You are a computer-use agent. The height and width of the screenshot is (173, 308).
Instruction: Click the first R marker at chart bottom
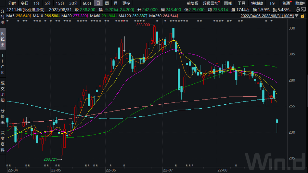click(7, 165)
